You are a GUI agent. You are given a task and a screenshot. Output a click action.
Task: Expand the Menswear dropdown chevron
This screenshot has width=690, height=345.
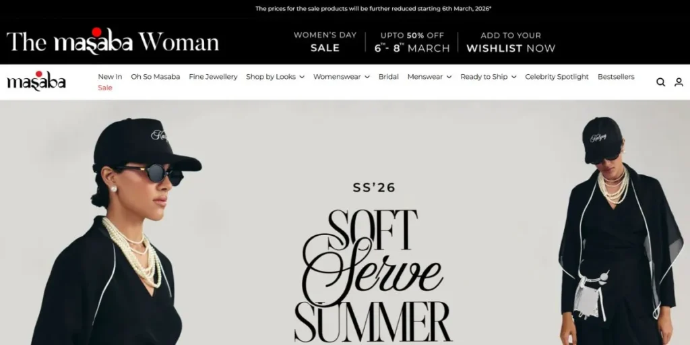[x=449, y=77]
